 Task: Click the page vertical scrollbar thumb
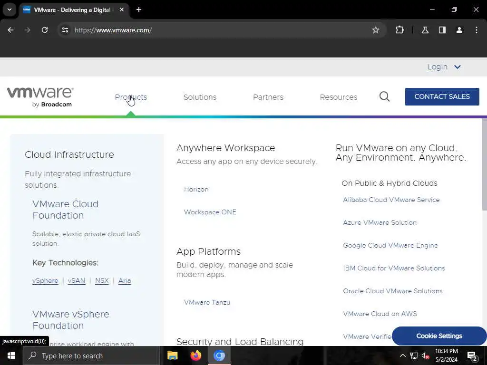pyautogui.click(x=485, y=164)
